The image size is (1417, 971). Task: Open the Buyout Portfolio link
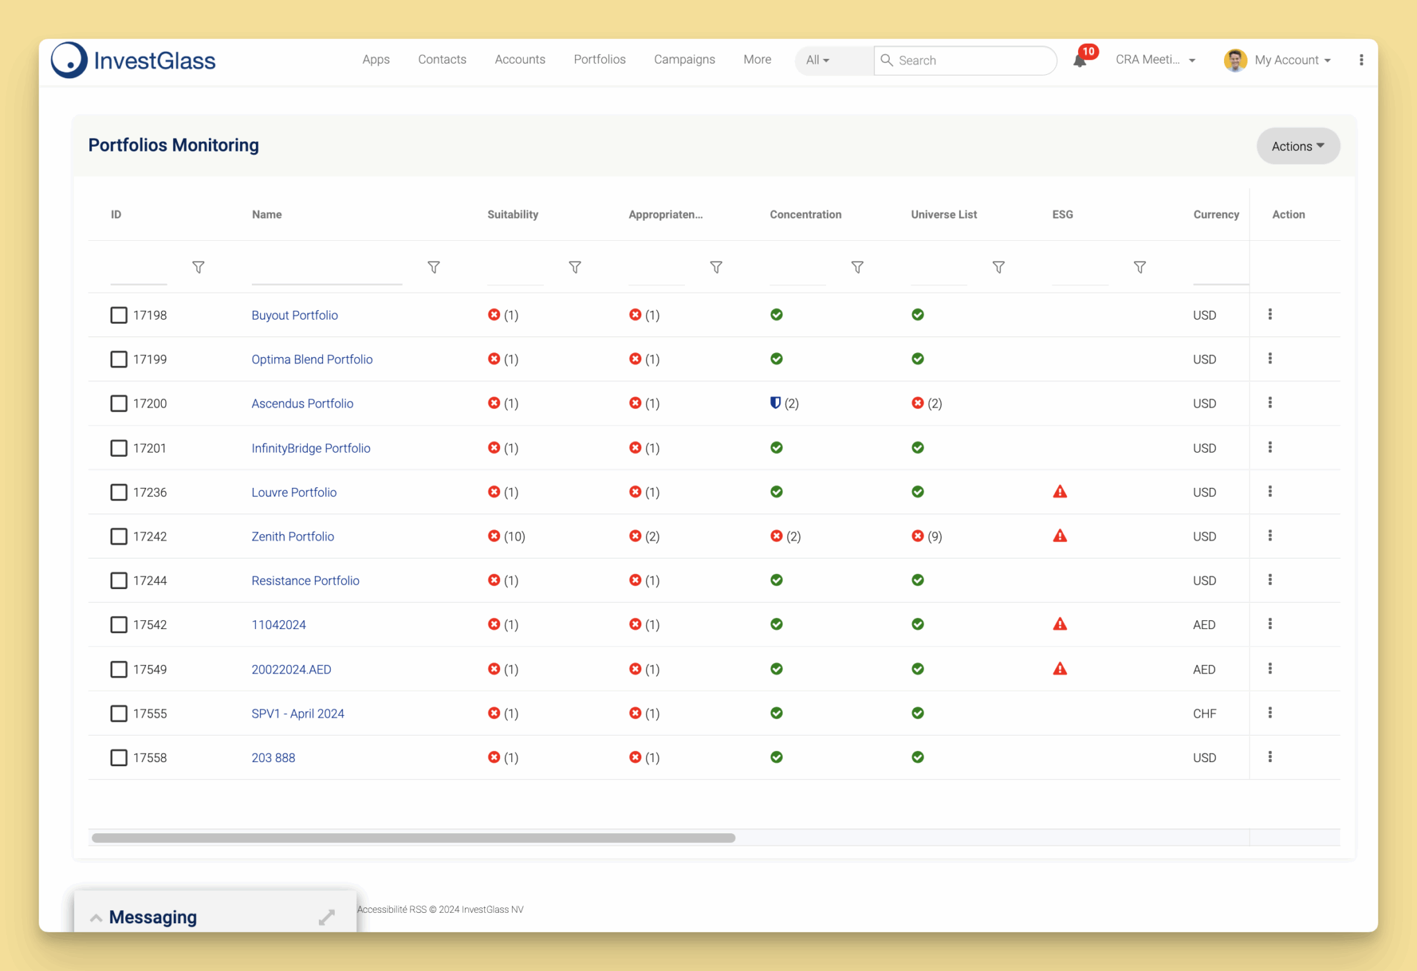pos(295,315)
